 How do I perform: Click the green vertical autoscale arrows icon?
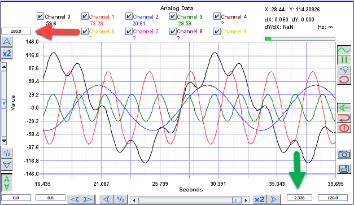[7, 183]
